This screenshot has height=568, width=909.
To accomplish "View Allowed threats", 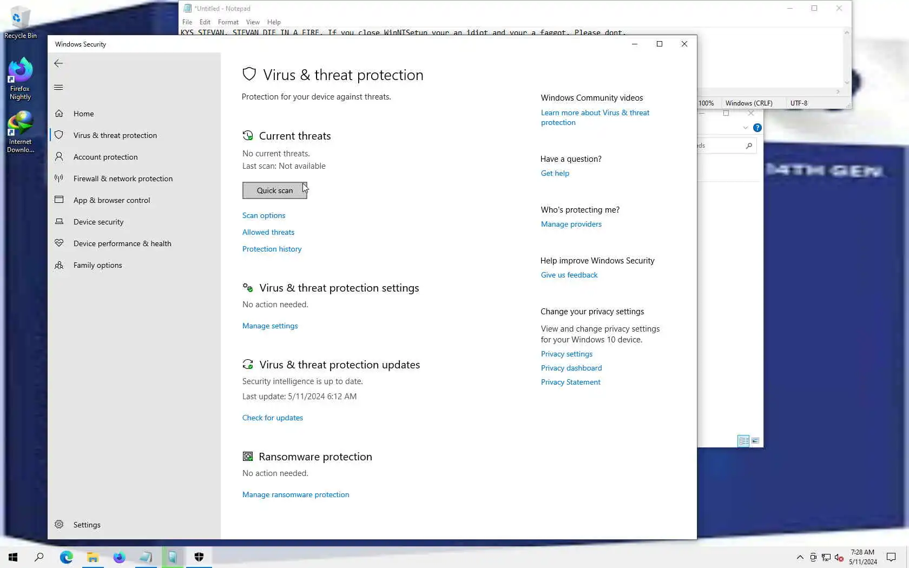I will (268, 232).
